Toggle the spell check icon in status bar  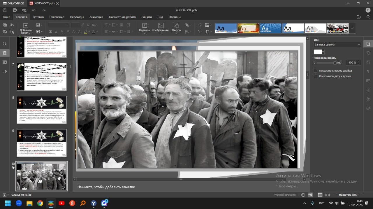tap(311, 195)
